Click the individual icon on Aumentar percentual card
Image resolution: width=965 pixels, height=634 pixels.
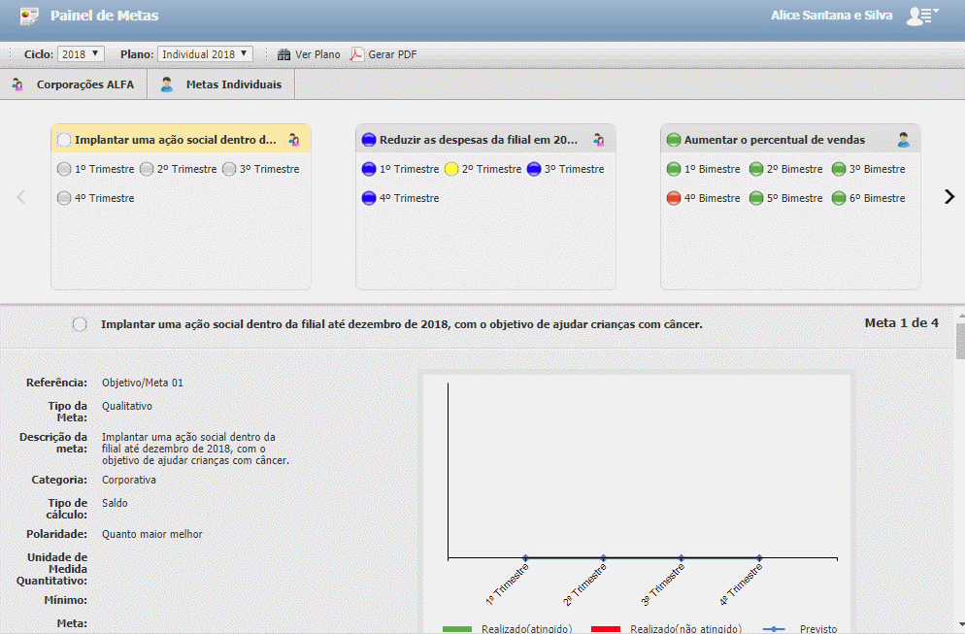pos(903,140)
